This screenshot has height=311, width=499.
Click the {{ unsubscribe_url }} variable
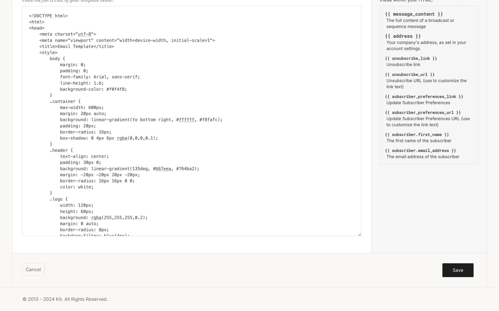tap(410, 75)
